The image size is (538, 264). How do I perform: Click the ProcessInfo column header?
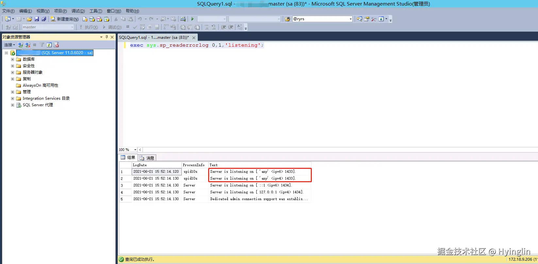[195, 165]
